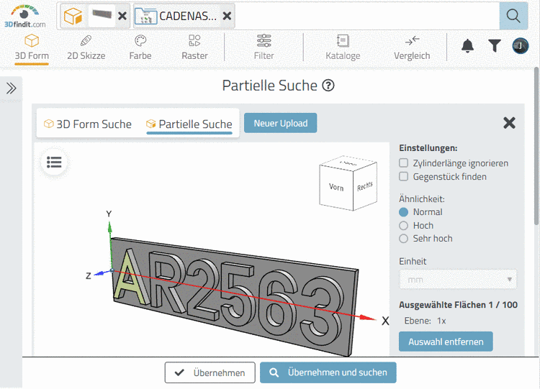The height and width of the screenshot is (389, 540).
Task: Open the 3Dfindit.com home logo
Action: point(24,16)
